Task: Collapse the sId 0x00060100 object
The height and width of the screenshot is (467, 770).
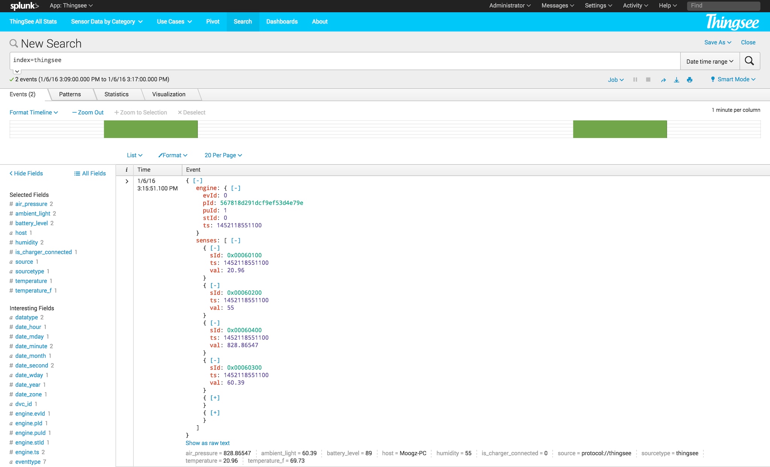Action: 215,248
